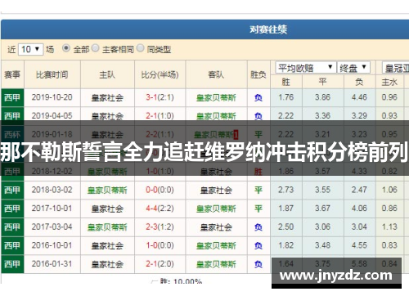Image resolution: width=409 pixels, height=296 pixels.
Task: Open the 2-1(1:0) score link
Action: pos(160,116)
